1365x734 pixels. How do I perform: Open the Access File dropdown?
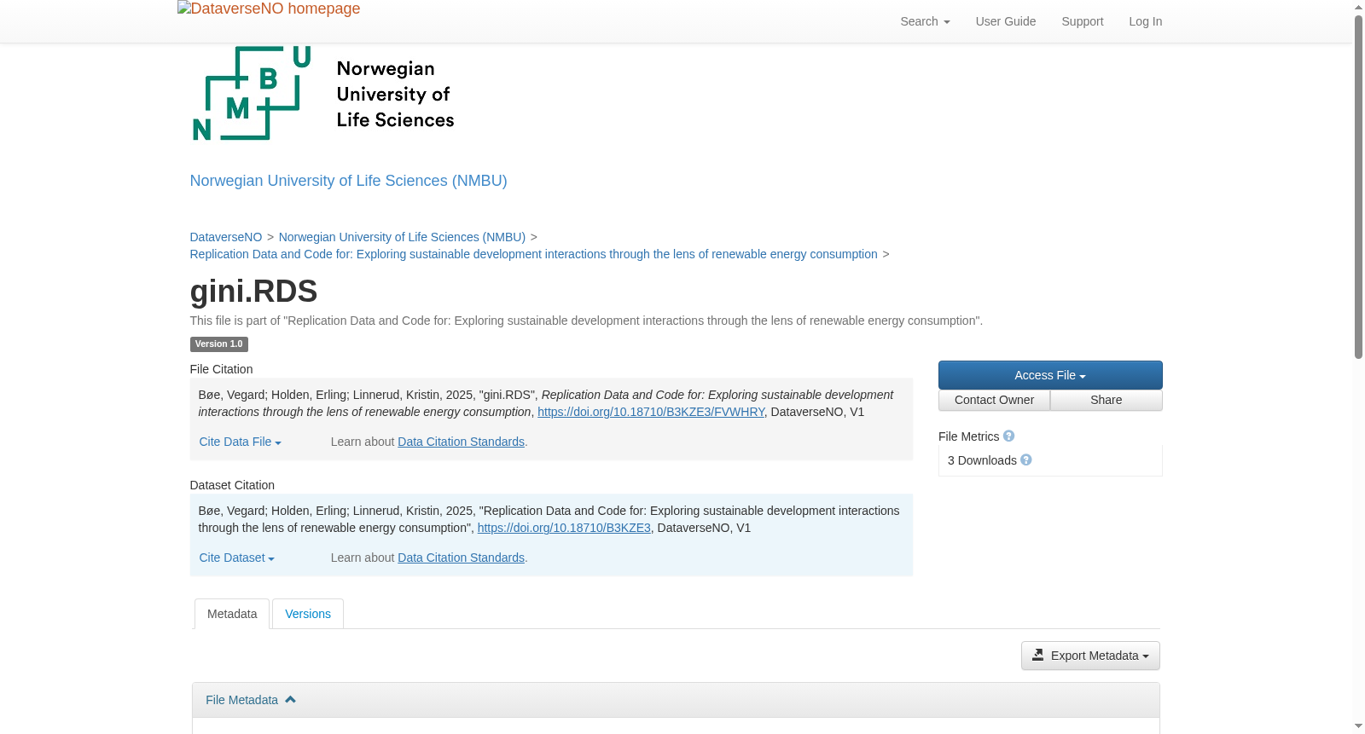1050,375
